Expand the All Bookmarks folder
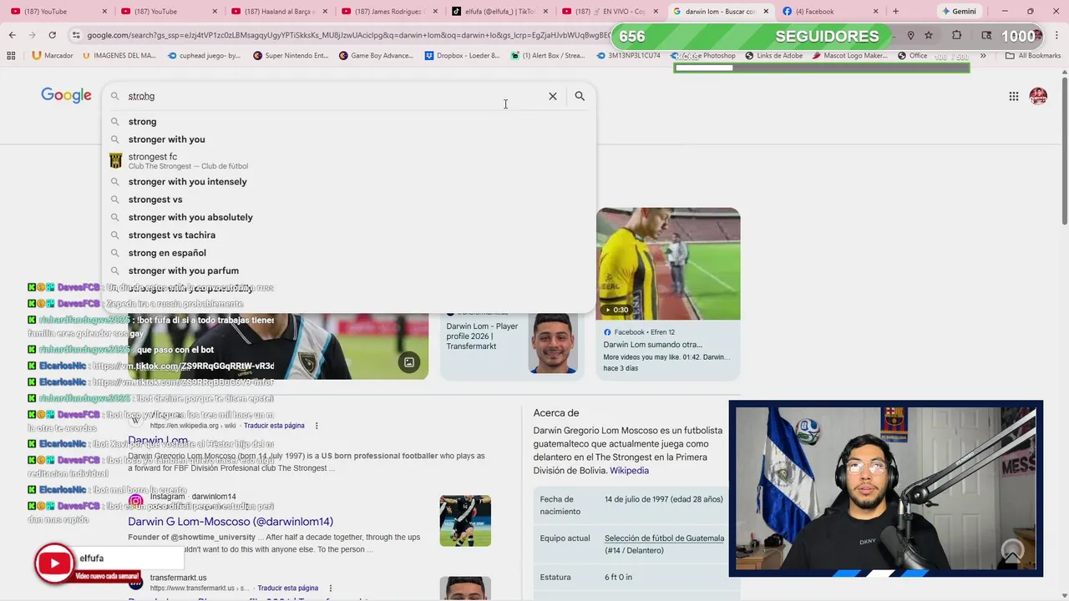Screen dimensions: 1069x601 click(1033, 55)
